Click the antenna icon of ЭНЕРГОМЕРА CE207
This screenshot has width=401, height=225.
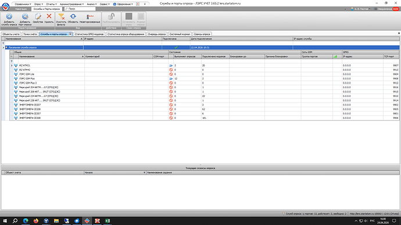click(x=16, y=105)
